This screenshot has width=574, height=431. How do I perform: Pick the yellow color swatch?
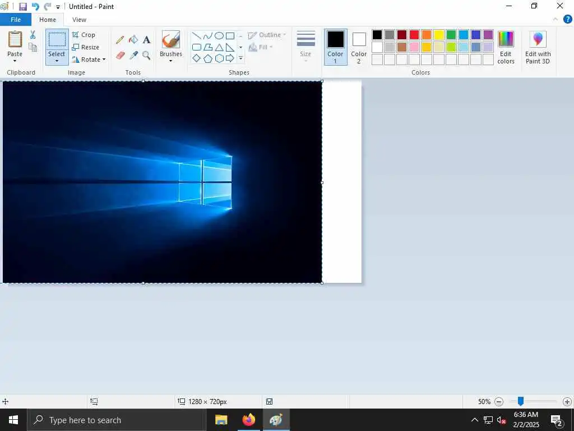439,35
